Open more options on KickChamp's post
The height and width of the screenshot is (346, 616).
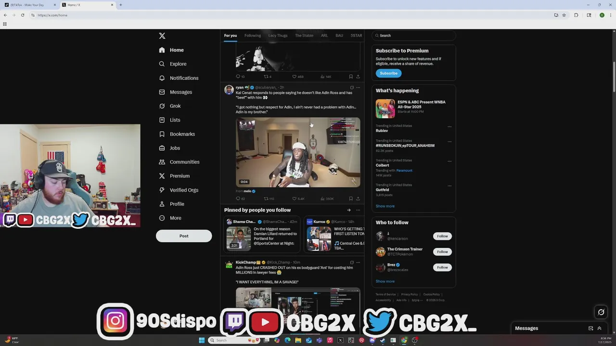point(358,262)
